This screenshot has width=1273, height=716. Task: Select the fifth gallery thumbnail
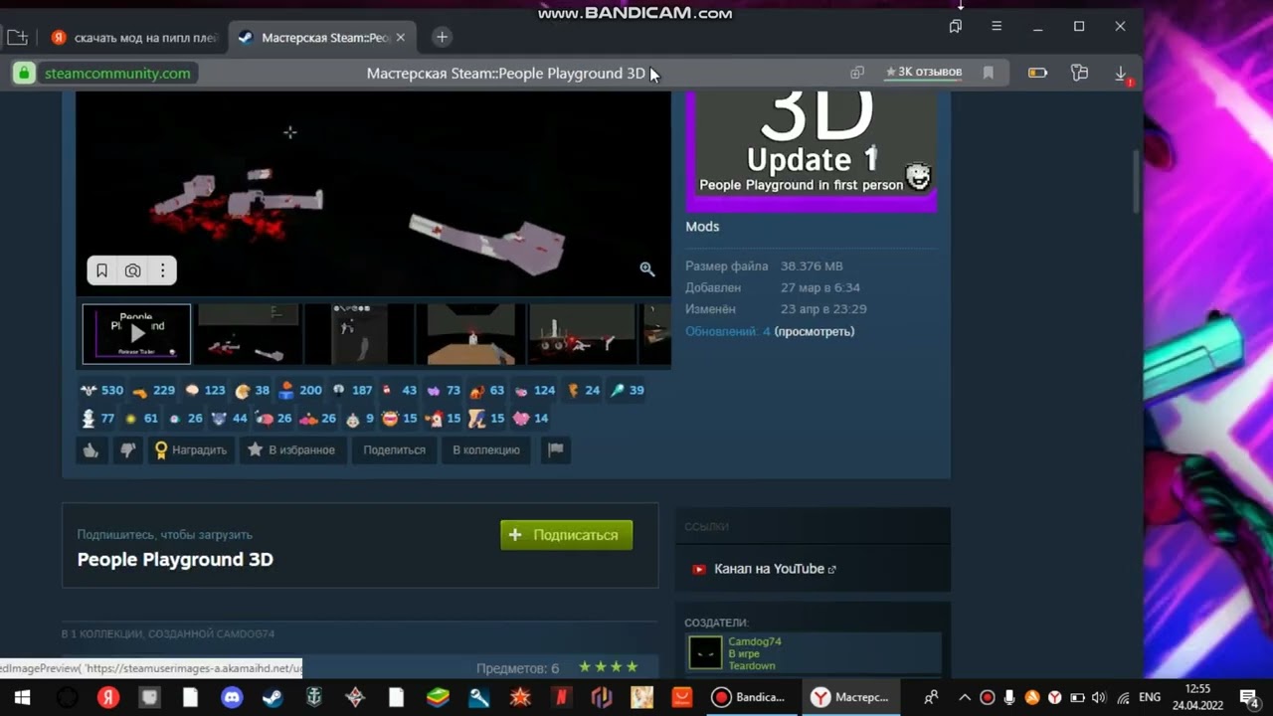tap(582, 334)
